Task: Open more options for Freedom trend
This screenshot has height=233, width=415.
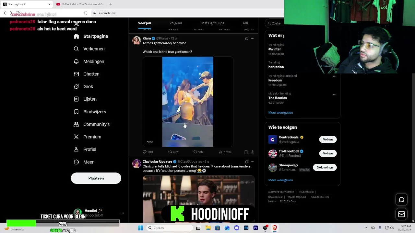Action: click(x=335, y=76)
